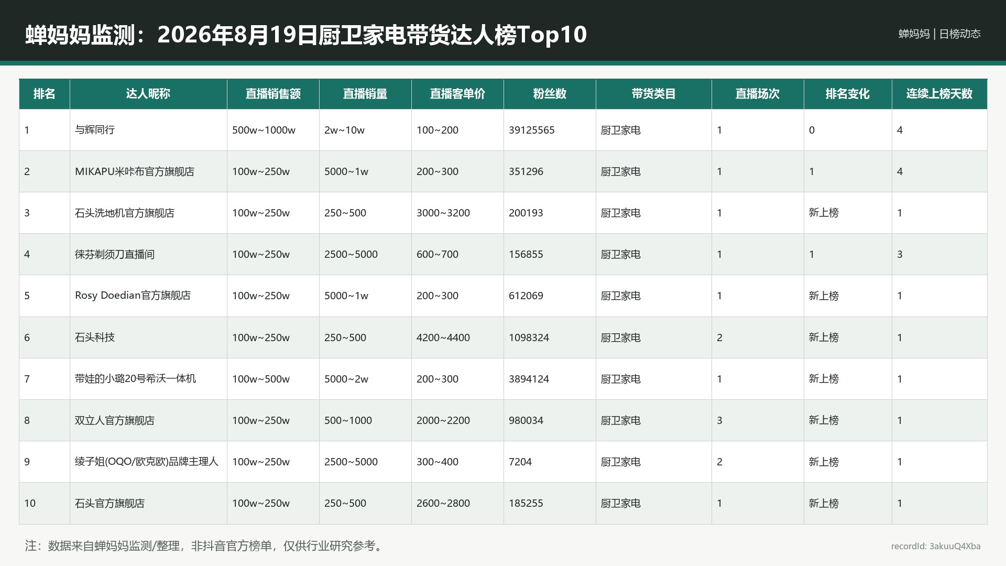Click unit price 600~700
The width and height of the screenshot is (1006, 566).
tap(438, 254)
